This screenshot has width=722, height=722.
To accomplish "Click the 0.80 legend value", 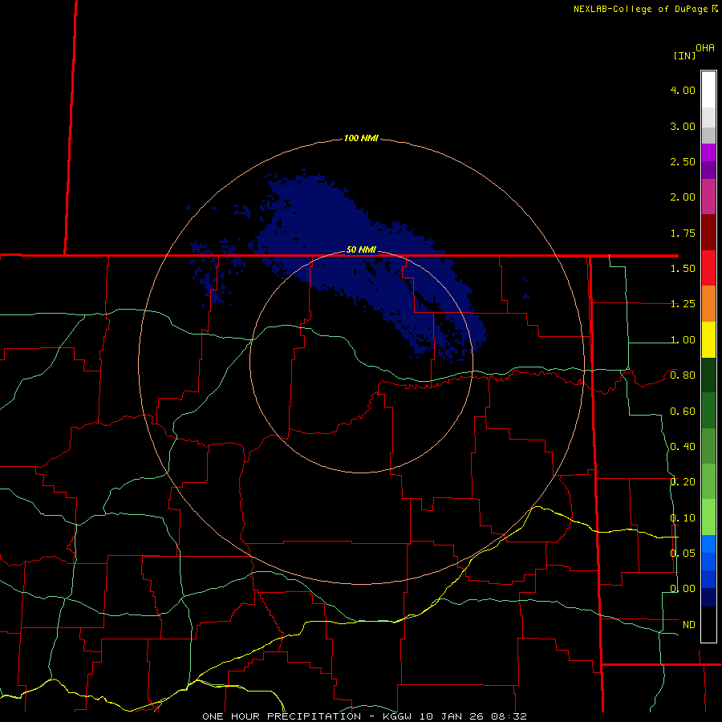I will (x=683, y=375).
